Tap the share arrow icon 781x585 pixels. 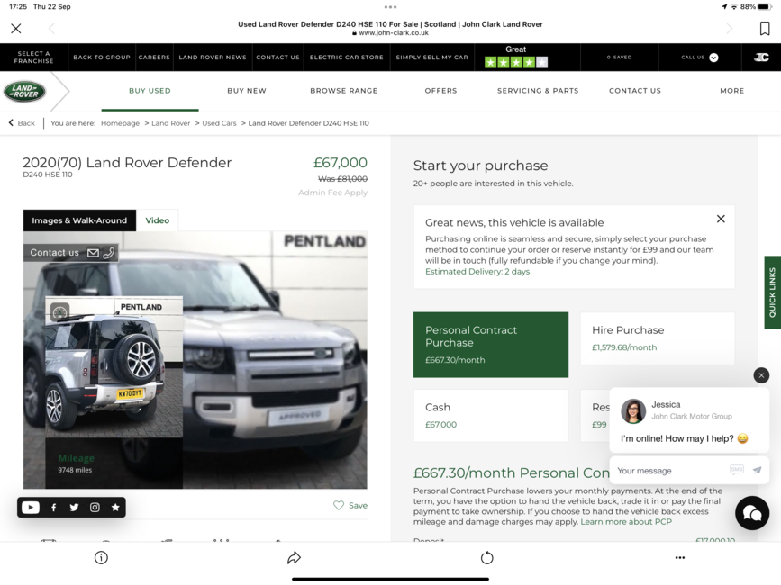pyautogui.click(x=294, y=558)
